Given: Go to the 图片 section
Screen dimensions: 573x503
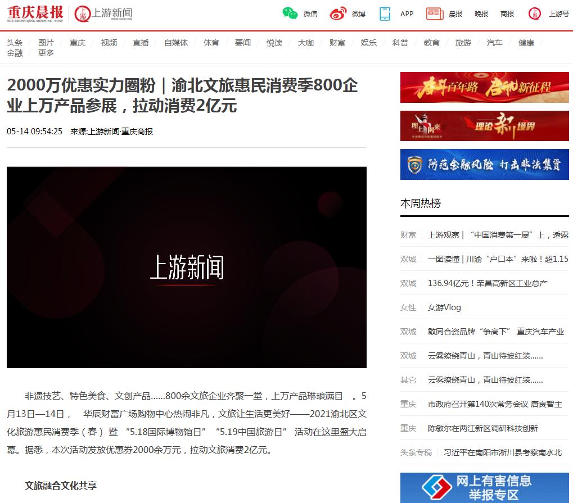Looking at the screenshot, I should click(46, 43).
